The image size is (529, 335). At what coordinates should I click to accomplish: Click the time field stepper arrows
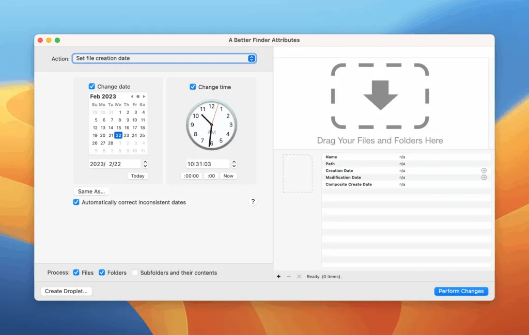[234, 164]
